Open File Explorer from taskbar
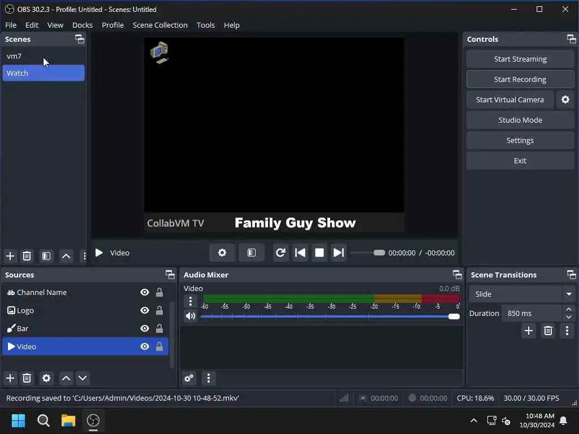Screen dimensions: 579x434 click(68, 420)
